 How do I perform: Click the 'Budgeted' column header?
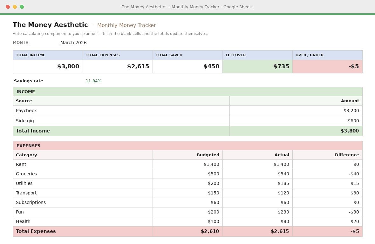[187, 155]
